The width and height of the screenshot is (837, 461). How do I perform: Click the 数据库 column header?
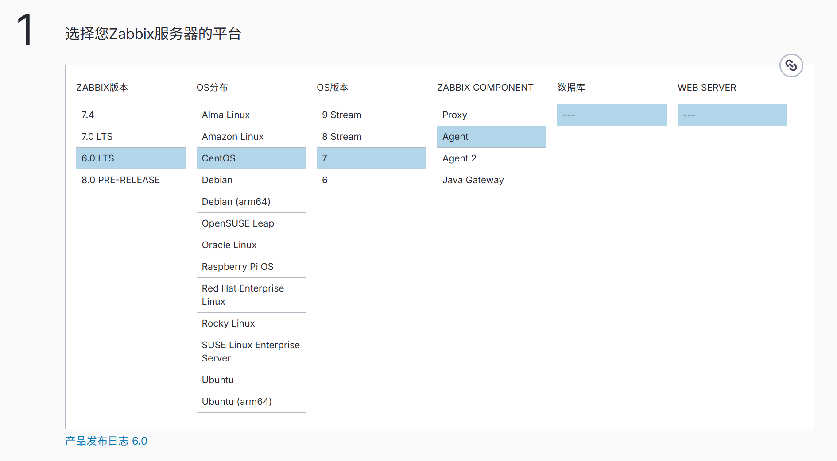571,88
